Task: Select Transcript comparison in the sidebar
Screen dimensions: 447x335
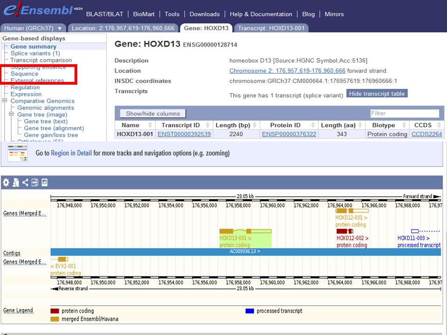Action: tap(41, 60)
